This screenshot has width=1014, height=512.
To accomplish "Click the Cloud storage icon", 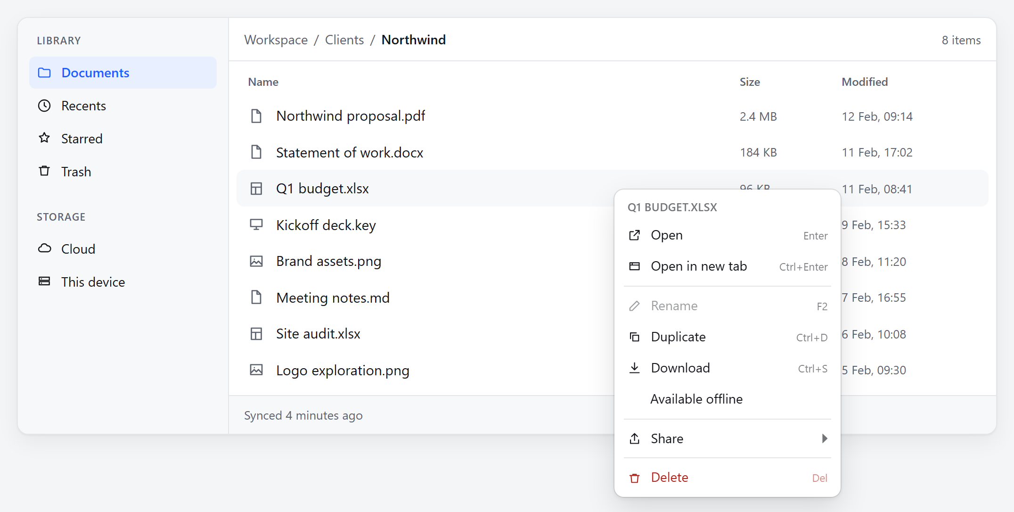I will (x=44, y=248).
